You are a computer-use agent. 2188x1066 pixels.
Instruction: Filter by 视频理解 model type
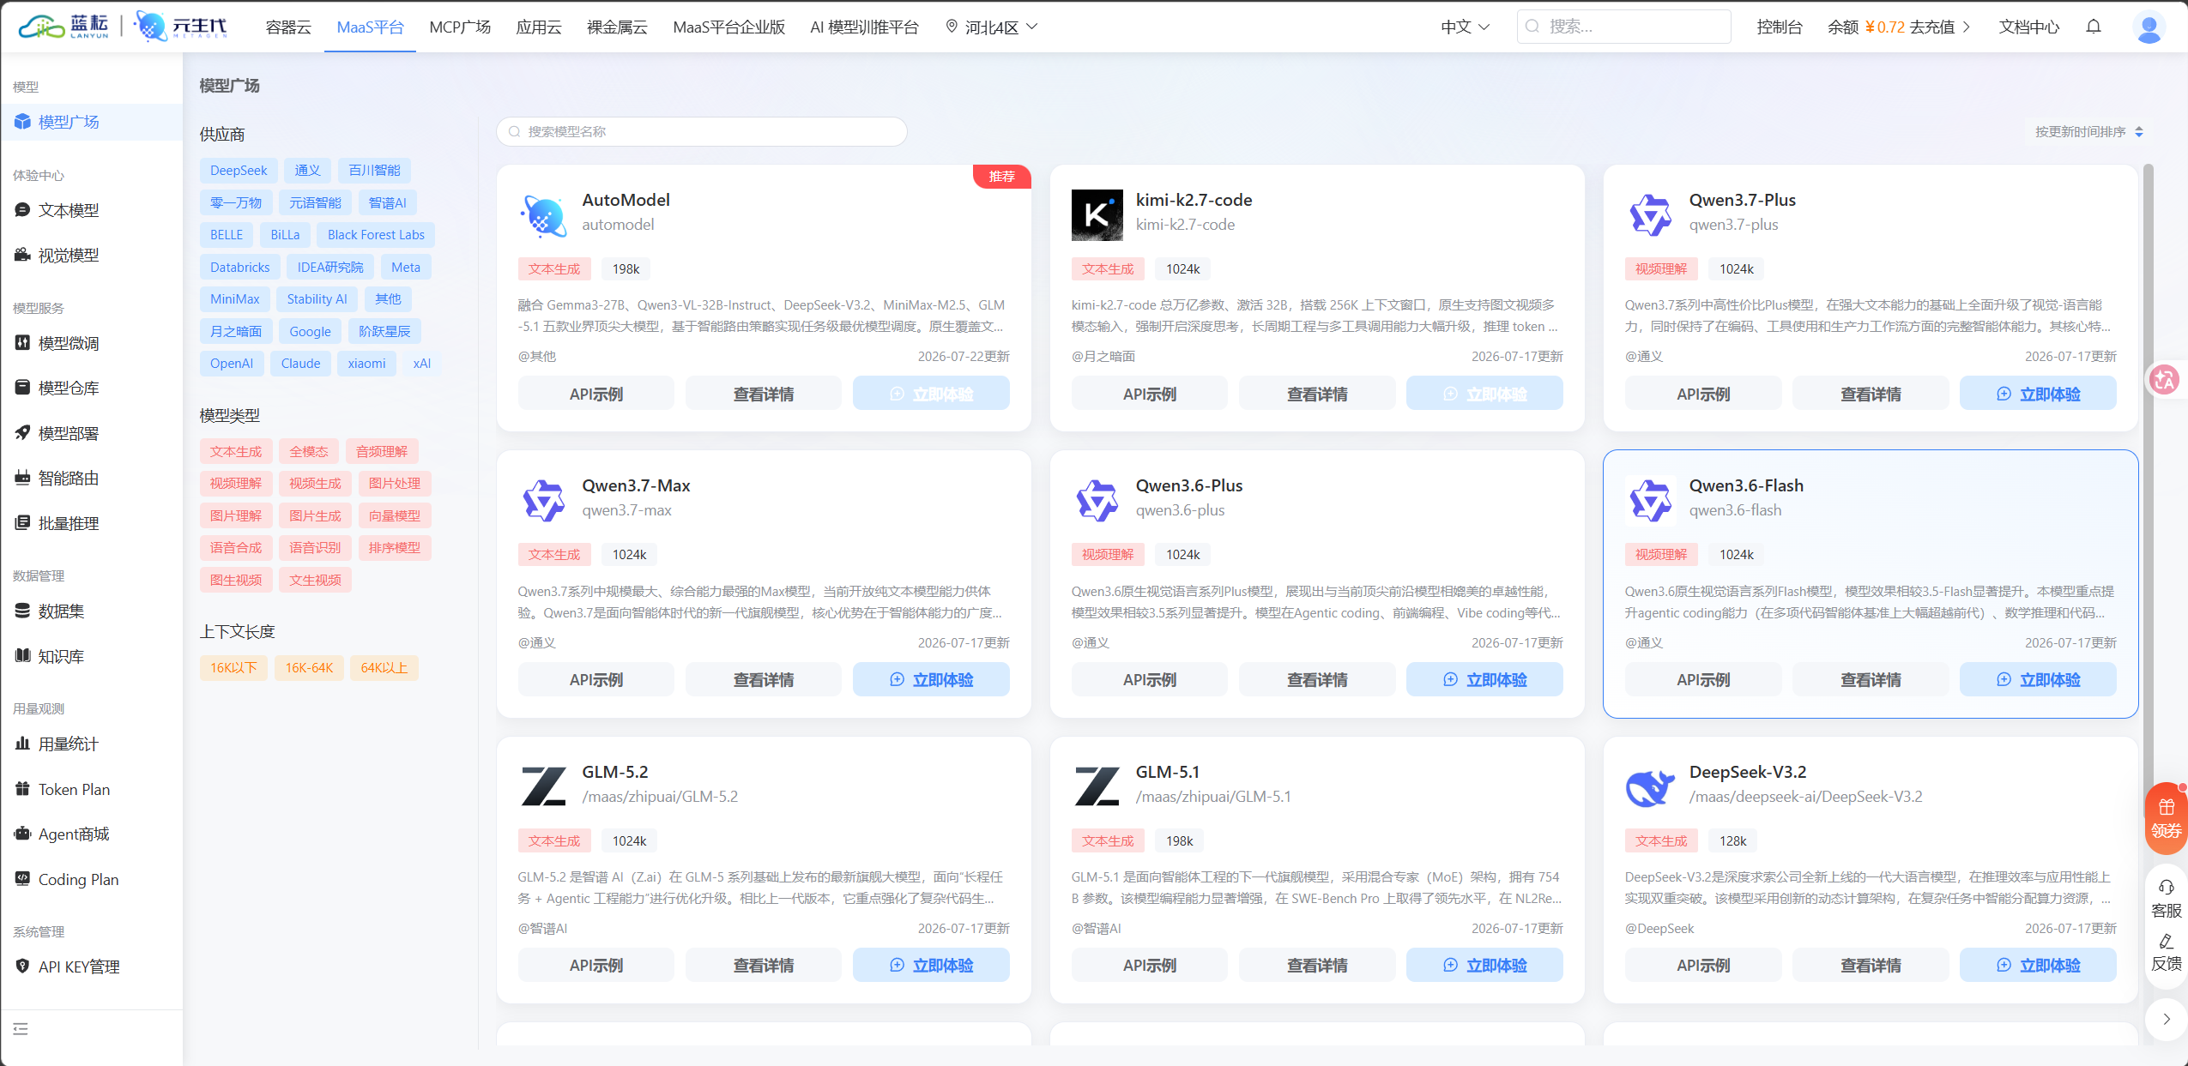[236, 483]
